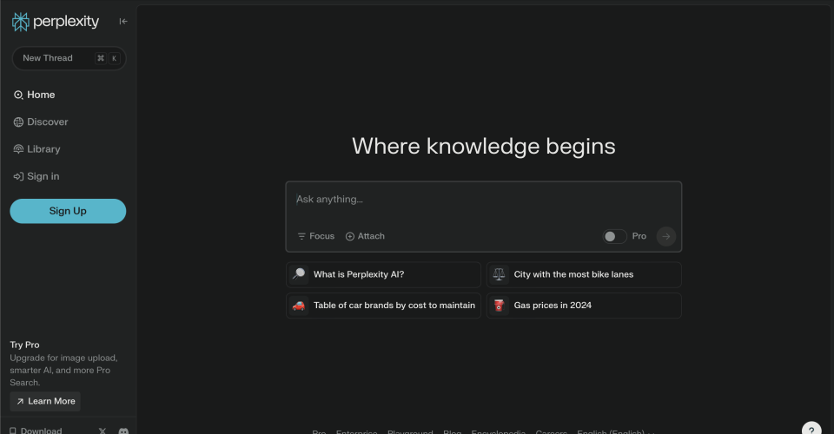
Task: Click the Attach plus icon
Action: coord(350,236)
